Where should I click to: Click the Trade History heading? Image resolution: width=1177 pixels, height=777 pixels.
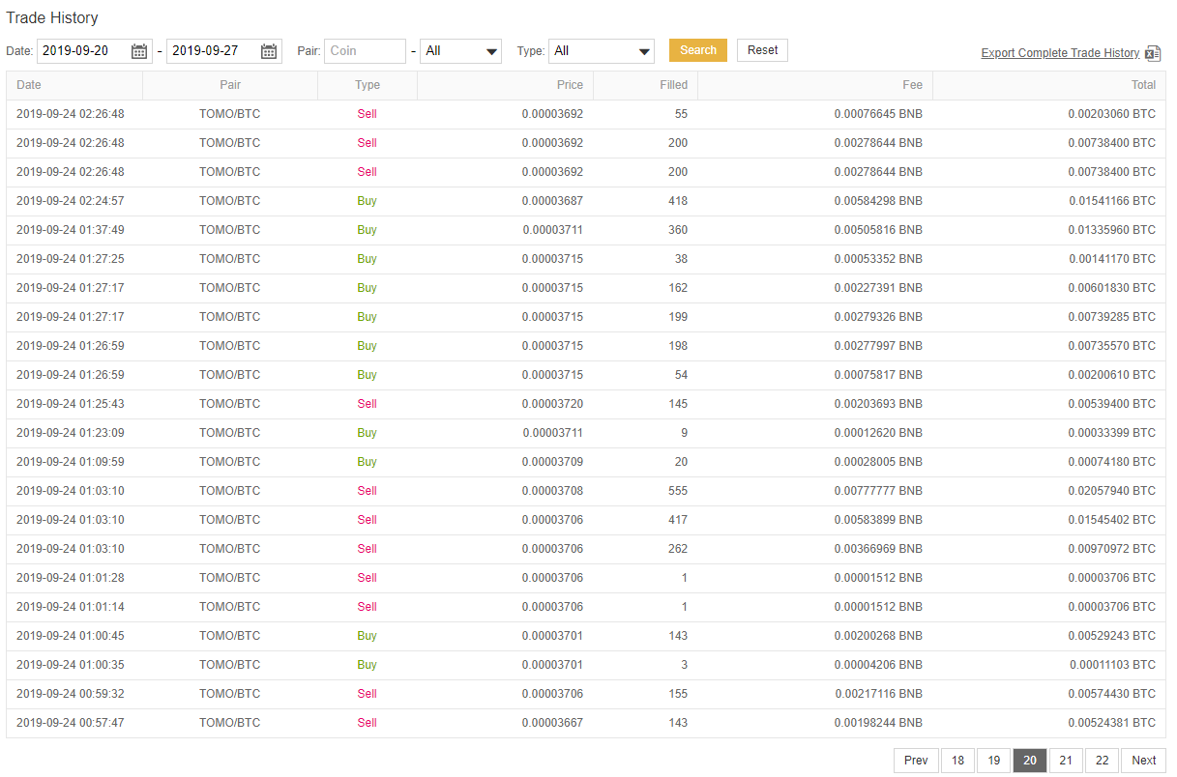52,17
